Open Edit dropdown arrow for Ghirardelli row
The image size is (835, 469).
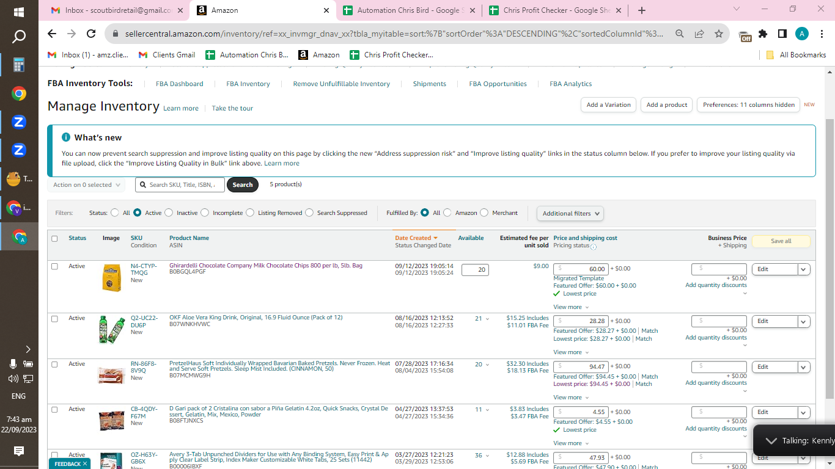coord(804,269)
